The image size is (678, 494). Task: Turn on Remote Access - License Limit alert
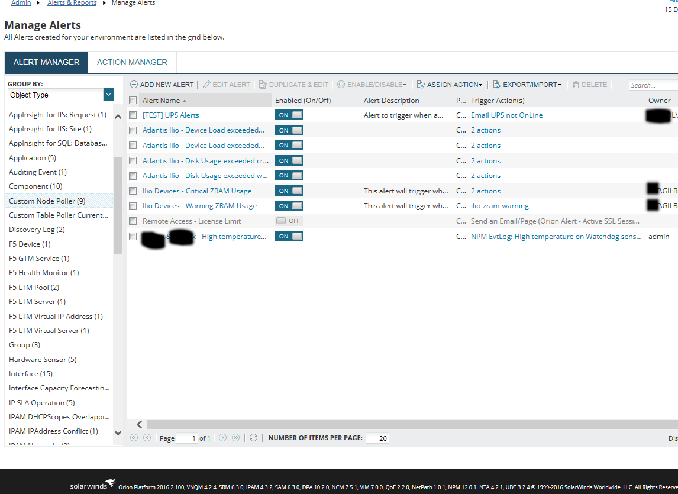tap(289, 221)
